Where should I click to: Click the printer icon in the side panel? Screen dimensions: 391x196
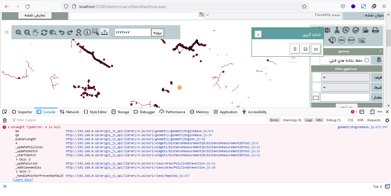point(375,30)
